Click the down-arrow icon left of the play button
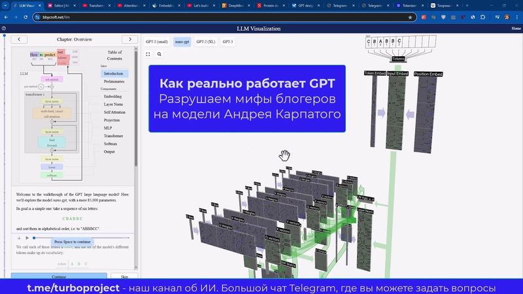Screen dimensions: 523x294 (x=19, y=238)
